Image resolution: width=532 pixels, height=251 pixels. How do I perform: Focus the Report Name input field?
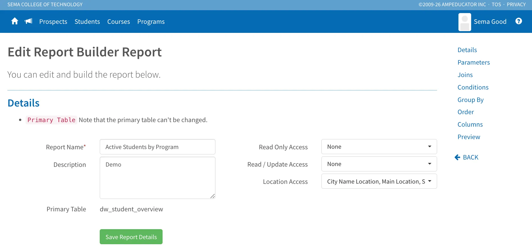click(x=157, y=147)
